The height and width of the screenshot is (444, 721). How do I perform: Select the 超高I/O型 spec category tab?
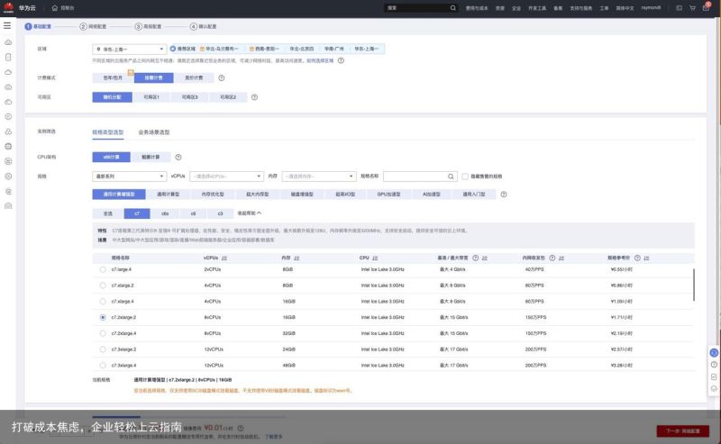[x=345, y=195]
